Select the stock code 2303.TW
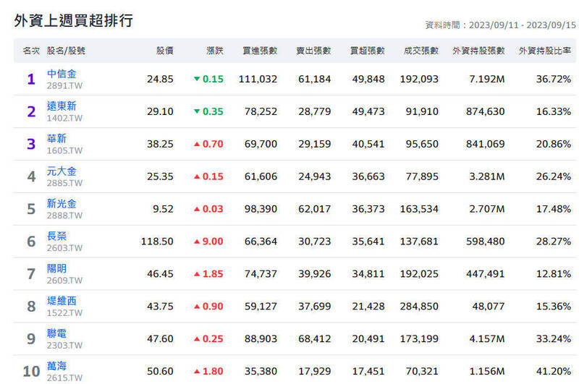 point(64,345)
